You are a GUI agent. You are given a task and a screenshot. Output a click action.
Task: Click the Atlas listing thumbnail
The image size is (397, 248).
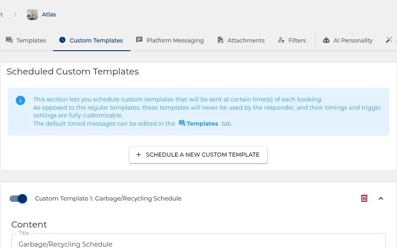pyautogui.click(x=32, y=15)
